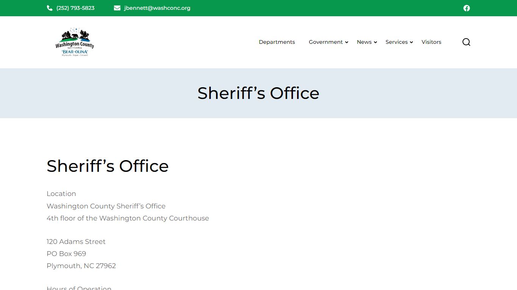This screenshot has height=290, width=517.
Task: Expand the News dropdown chevron
Action: [375, 42]
